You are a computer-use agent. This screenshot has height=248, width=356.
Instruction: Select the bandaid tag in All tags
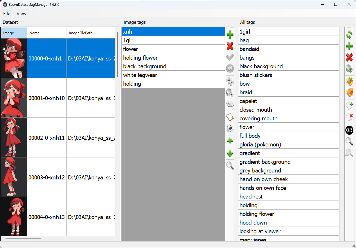[x=289, y=49]
